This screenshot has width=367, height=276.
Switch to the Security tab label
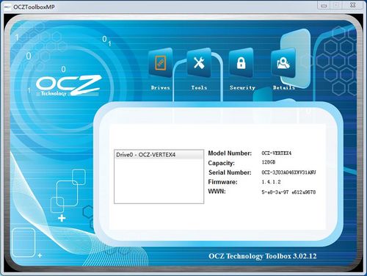click(242, 87)
